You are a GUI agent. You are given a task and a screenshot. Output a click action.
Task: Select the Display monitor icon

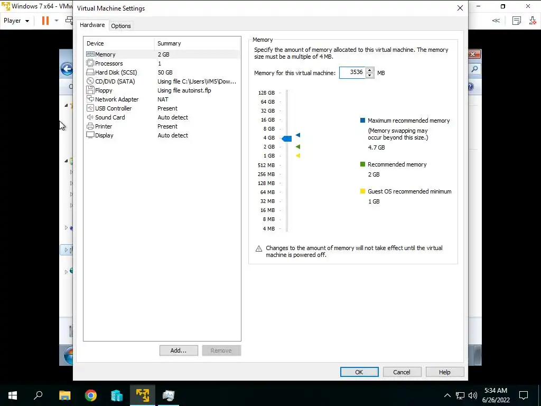(90, 135)
